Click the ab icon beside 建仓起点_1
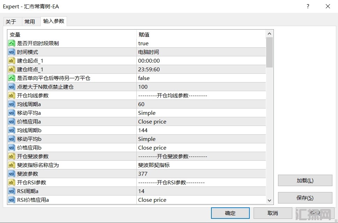Image resolution: width=338 pixels, height=223 pixels. pos(12,61)
